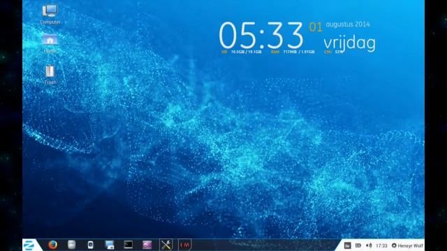Click the HD usage 10.5GB readout
Screen dimensions: 447x251
(242, 52)
